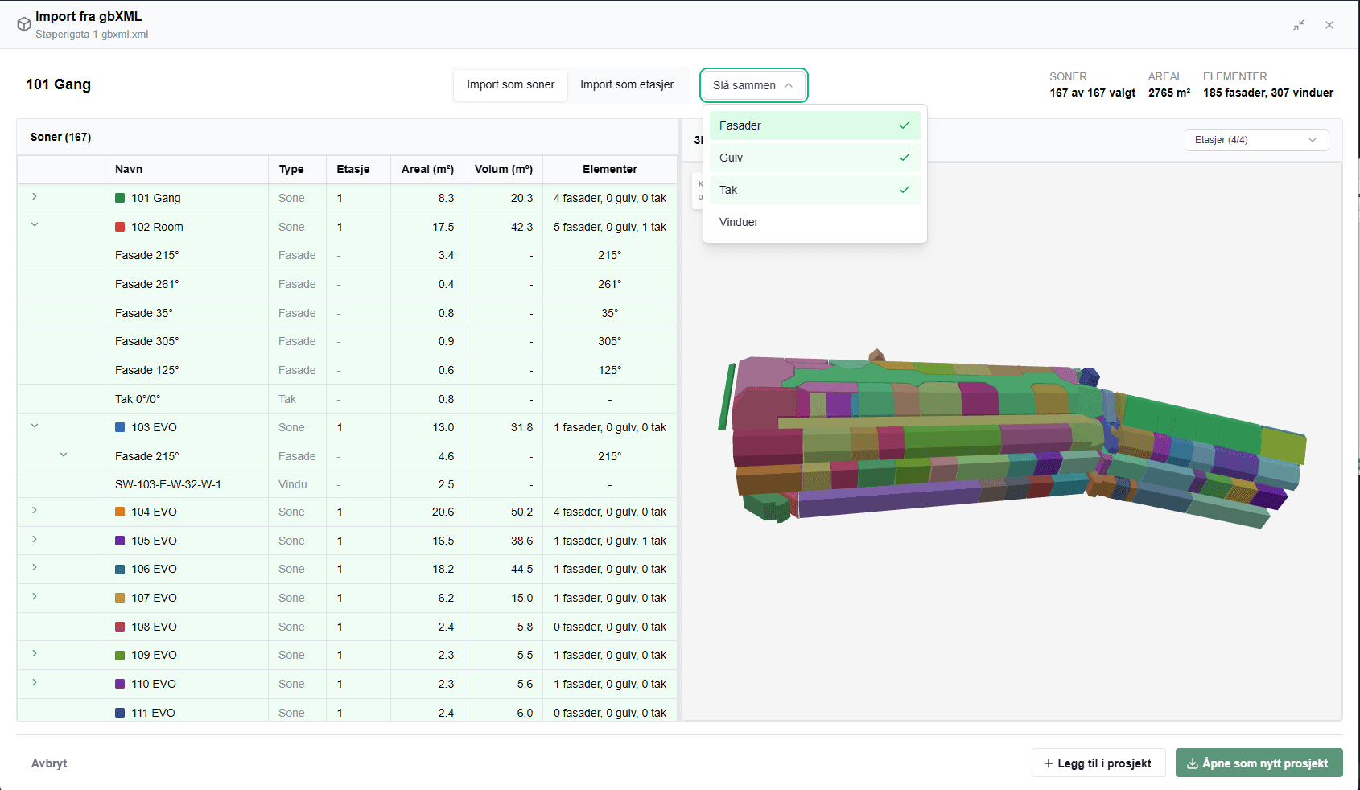
Task: Click the gbXML cube icon in header
Action: click(x=24, y=24)
